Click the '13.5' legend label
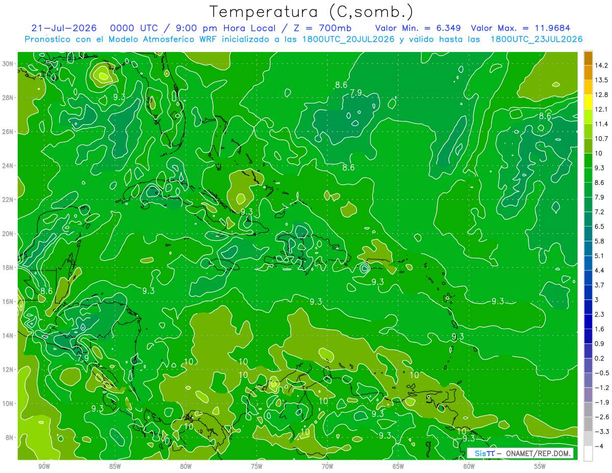 602,80
